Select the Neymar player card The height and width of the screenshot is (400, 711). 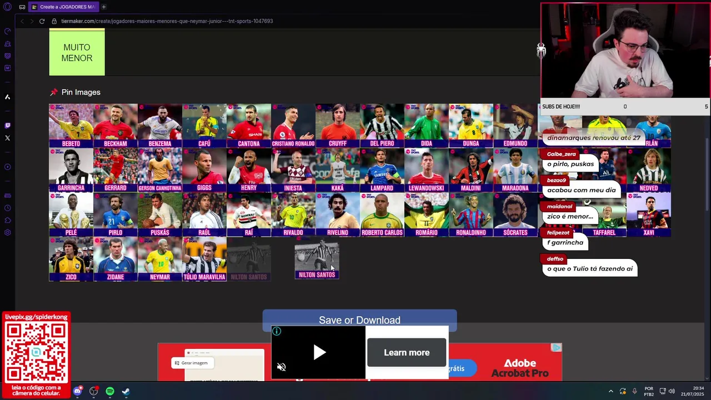click(x=160, y=259)
